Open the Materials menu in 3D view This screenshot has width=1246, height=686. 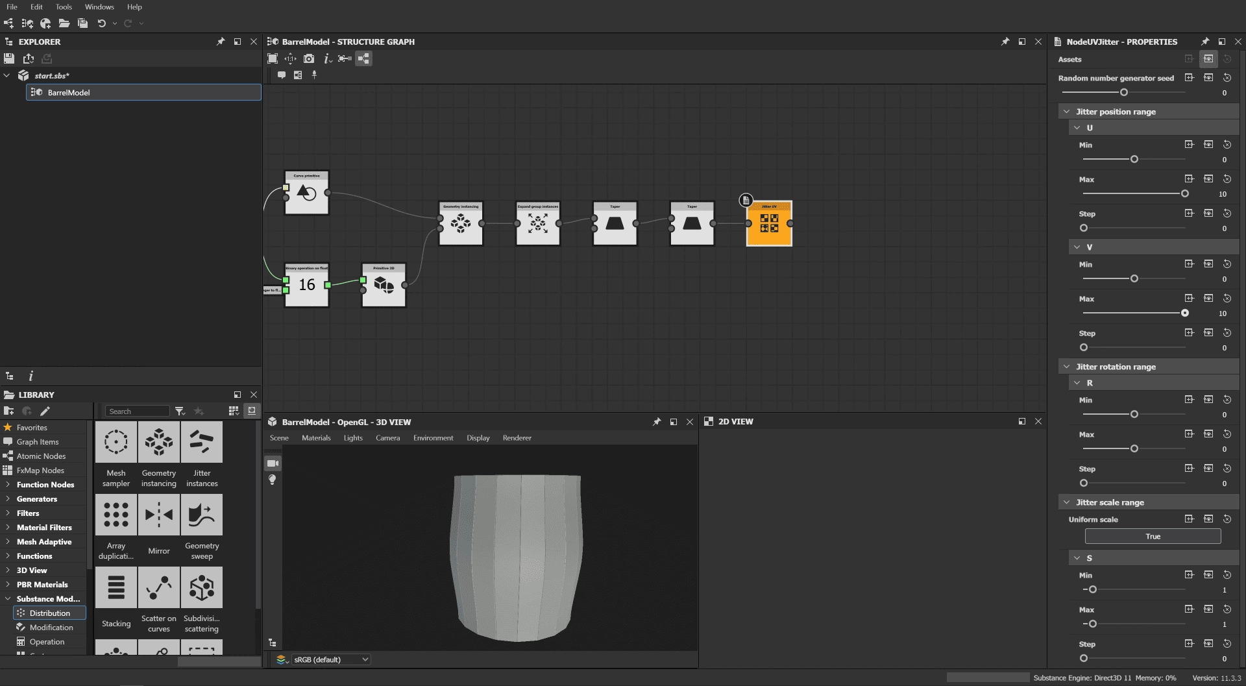click(316, 438)
